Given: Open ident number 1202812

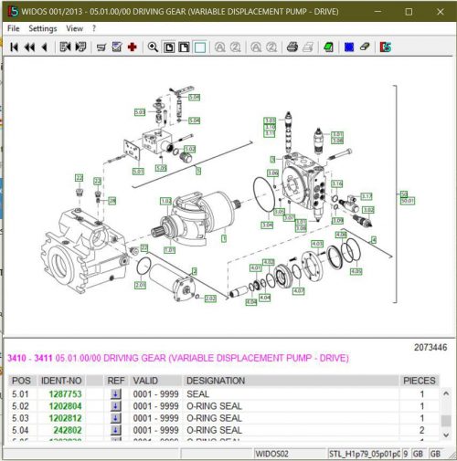Looking at the screenshot, I should [x=65, y=418].
